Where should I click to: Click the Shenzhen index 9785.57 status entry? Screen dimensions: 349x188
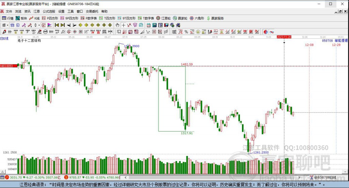pyautogui.click(x=92, y=177)
